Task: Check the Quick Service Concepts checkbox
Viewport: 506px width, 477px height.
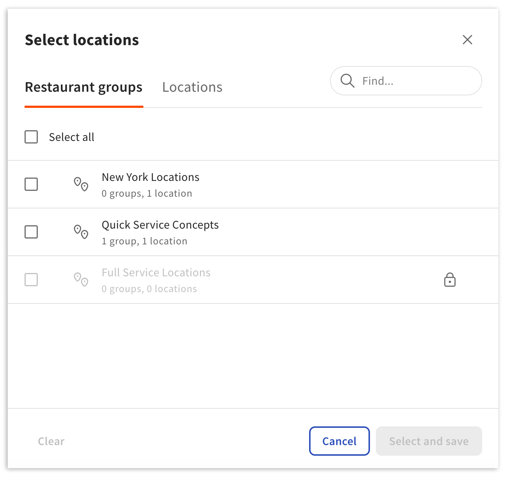Action: (31, 232)
